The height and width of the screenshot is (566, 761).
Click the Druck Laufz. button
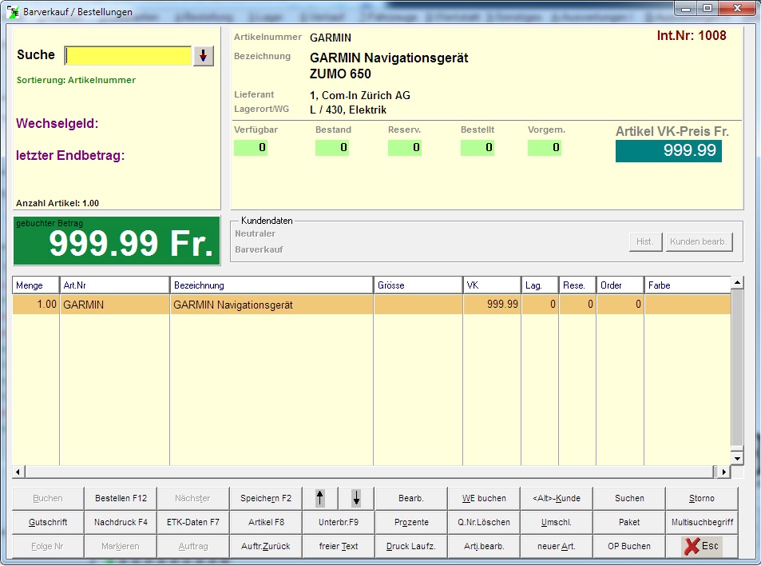click(x=411, y=546)
